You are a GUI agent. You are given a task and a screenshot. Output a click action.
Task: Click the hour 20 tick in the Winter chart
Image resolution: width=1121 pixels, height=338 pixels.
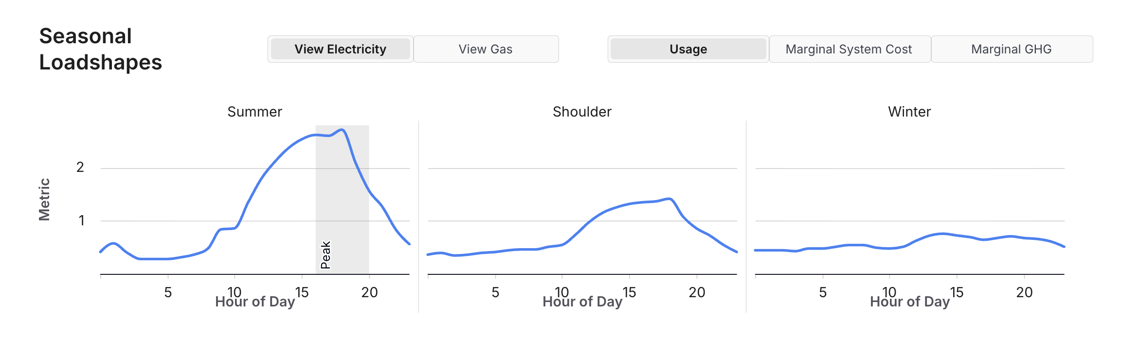point(1024,292)
